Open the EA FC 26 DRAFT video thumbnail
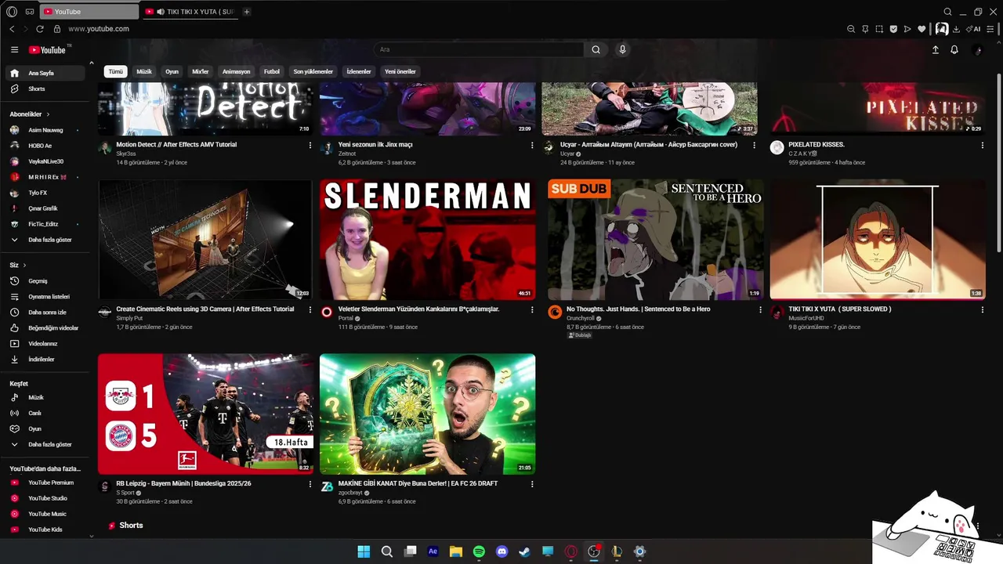1003x564 pixels. pyautogui.click(x=428, y=414)
